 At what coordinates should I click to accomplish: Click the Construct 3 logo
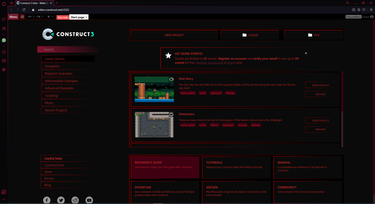pyautogui.click(x=68, y=34)
